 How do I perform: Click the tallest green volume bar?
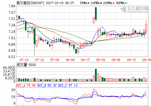[x=96, y=75]
